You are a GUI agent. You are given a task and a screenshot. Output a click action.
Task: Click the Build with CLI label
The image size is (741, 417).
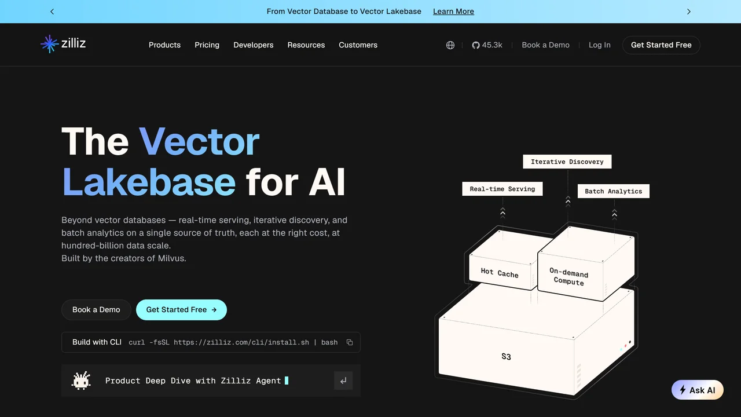tap(97, 342)
